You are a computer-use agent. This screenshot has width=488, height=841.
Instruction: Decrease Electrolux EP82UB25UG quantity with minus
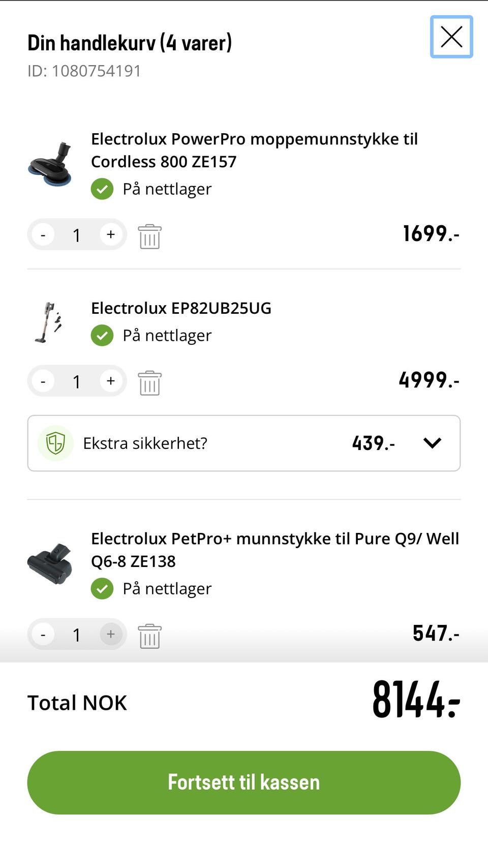[43, 381]
